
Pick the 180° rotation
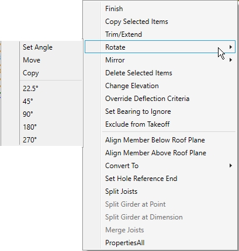pos(30,127)
